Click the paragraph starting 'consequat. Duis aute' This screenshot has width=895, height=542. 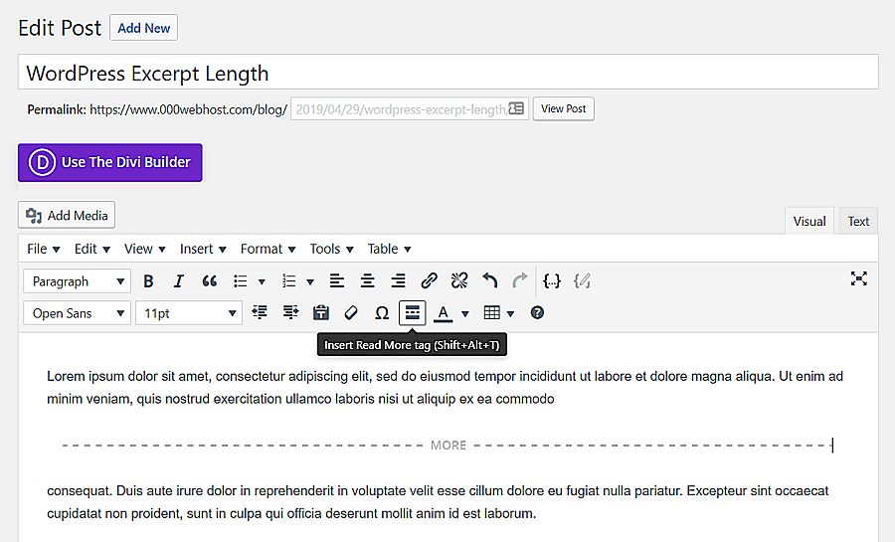(x=438, y=502)
